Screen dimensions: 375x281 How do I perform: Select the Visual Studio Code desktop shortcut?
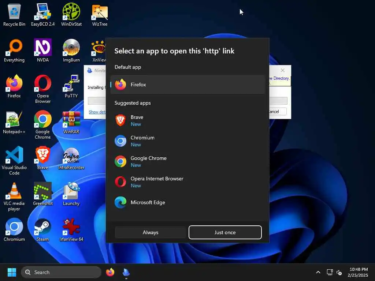(x=14, y=161)
